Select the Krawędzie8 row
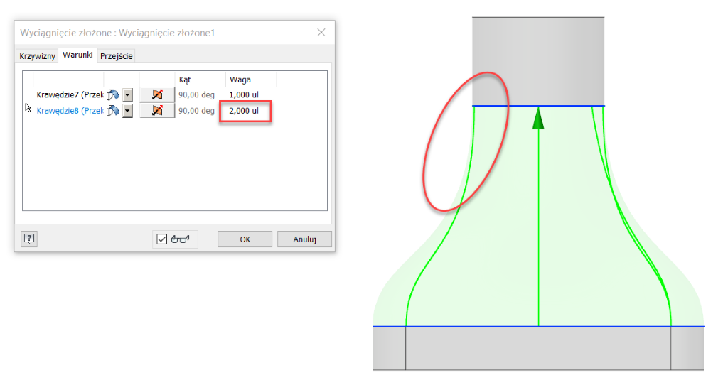Image resolution: width=728 pixels, height=385 pixels. 69,111
